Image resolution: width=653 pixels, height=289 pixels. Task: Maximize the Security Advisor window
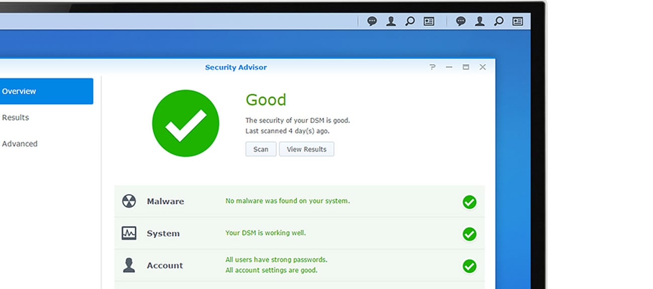click(x=466, y=67)
